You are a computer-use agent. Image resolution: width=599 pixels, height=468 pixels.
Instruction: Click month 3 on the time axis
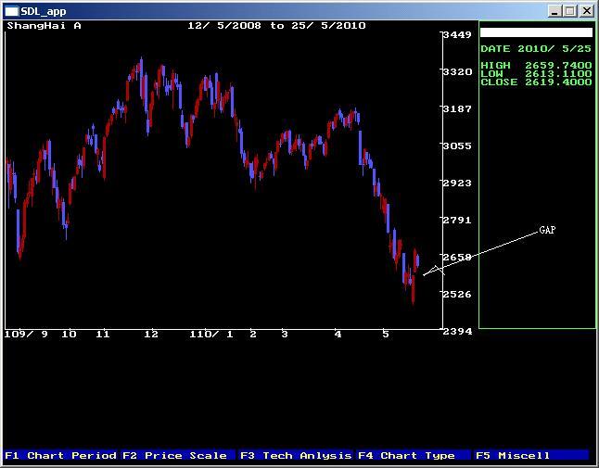coord(285,335)
